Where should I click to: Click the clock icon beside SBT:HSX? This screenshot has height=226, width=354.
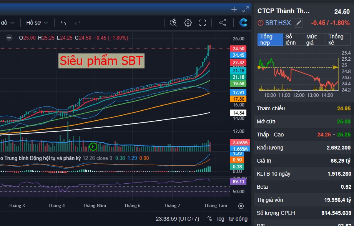point(260,23)
